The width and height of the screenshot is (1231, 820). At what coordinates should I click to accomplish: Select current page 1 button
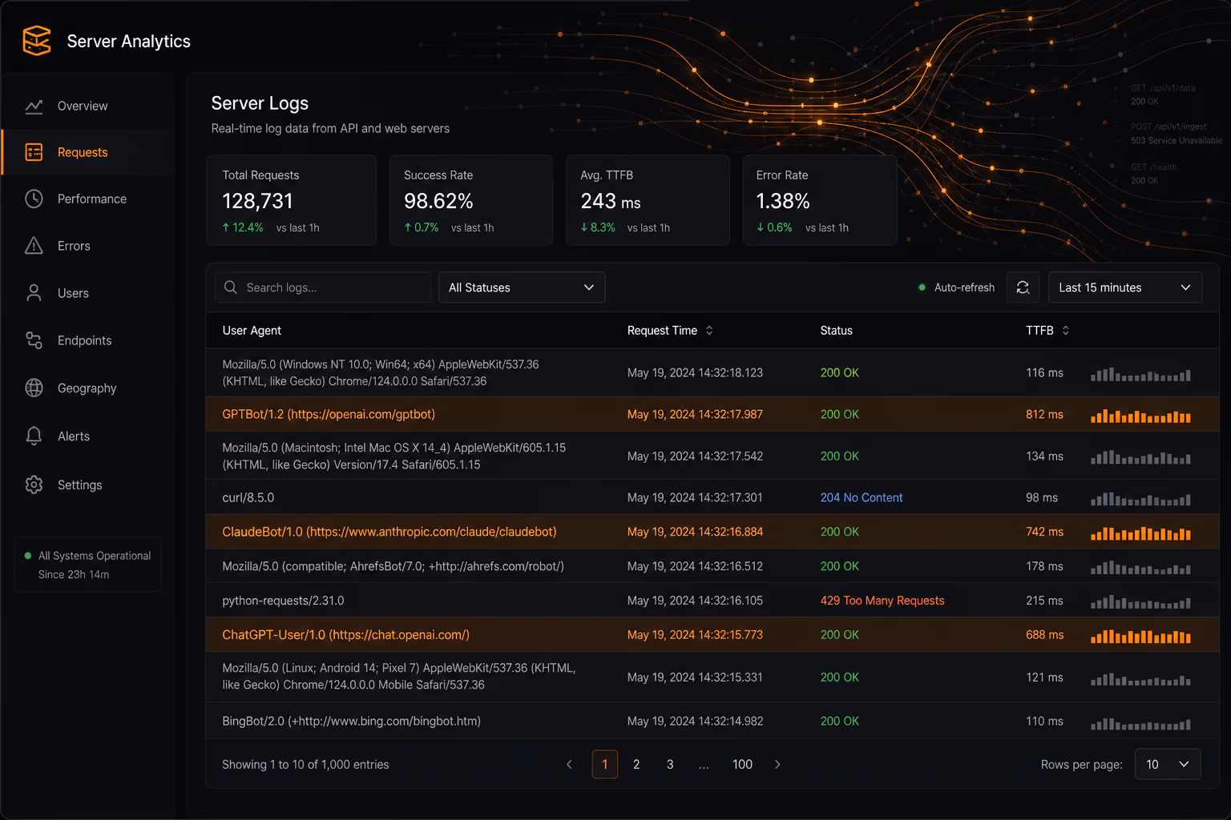[605, 765]
